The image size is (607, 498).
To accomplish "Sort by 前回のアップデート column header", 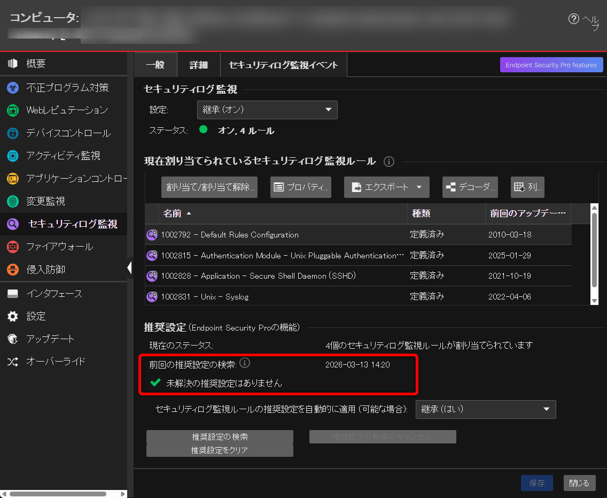I will click(x=528, y=213).
